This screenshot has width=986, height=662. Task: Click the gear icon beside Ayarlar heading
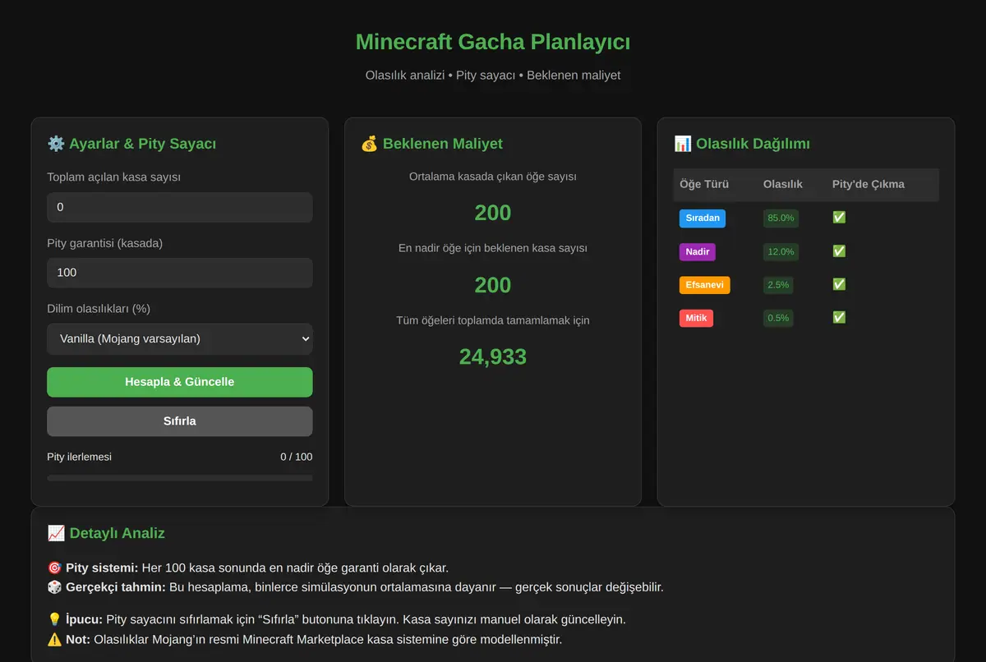[56, 144]
